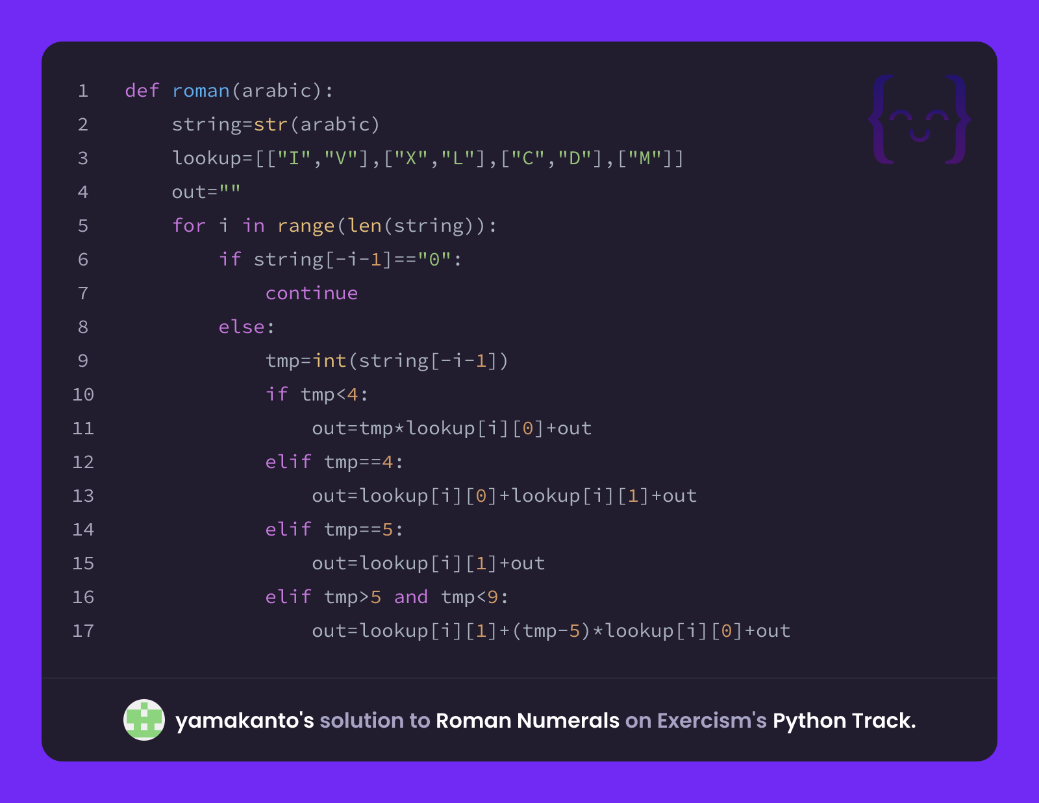The width and height of the screenshot is (1039, 803).
Task: Click the 'else:' keyword on line 8
Action: 247,327
